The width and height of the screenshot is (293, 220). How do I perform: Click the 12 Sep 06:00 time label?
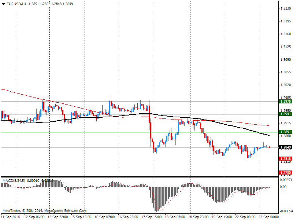(34, 217)
